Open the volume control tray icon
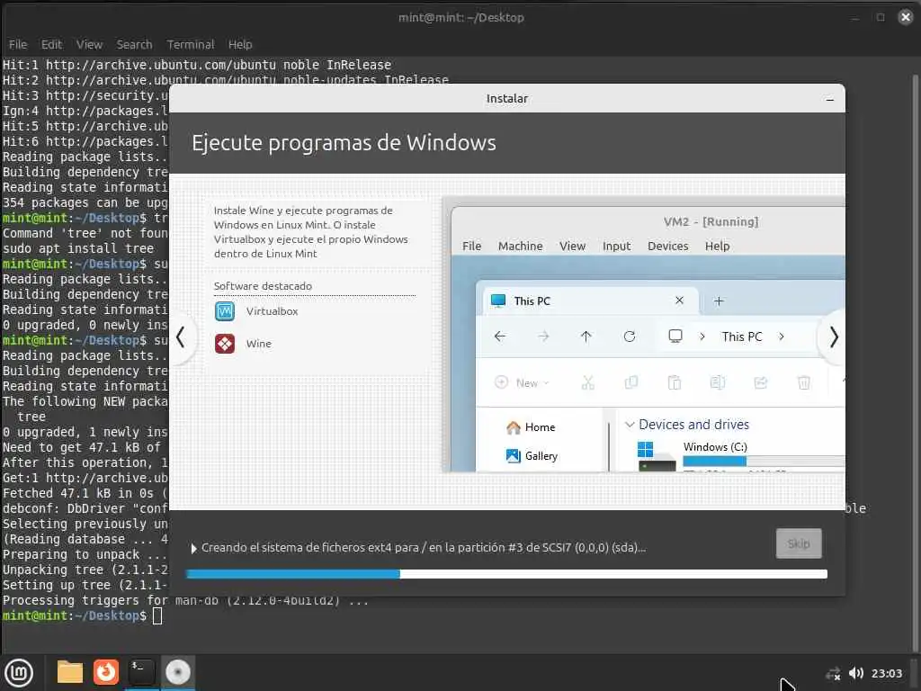Screen dimensions: 921x691 pyautogui.click(x=856, y=673)
